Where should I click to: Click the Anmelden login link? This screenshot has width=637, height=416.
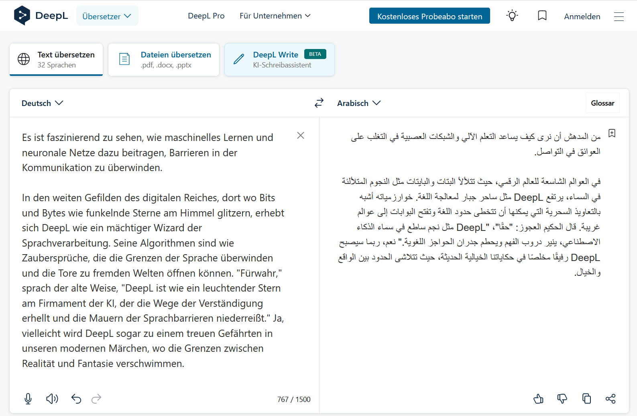tap(582, 16)
